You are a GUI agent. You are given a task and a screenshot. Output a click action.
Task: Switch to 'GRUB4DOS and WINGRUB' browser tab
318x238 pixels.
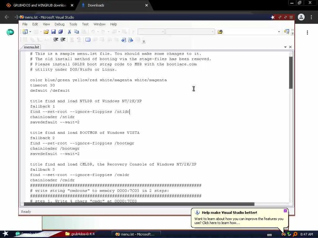point(39,5)
